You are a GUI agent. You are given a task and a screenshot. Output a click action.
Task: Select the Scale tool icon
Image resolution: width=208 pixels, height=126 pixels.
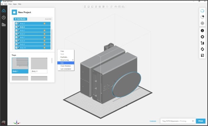pos(202,56)
